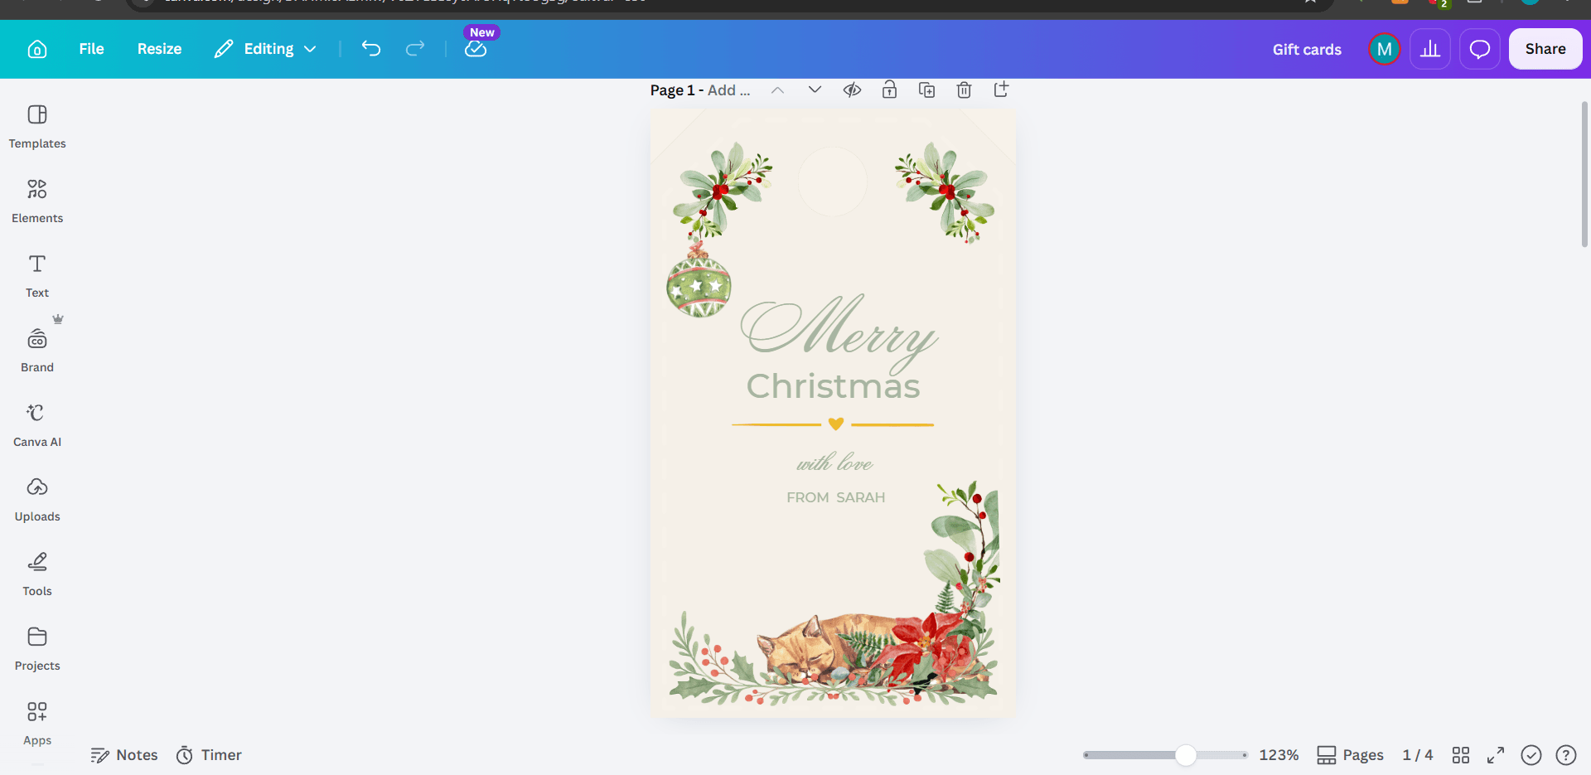
Task: Add a new page icon
Action: coord(1001,90)
